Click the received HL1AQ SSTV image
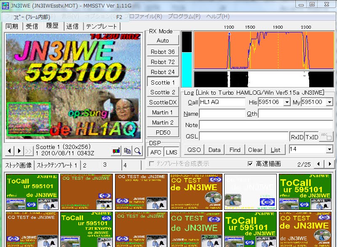This screenshot has height=247, width=337. (x=73, y=86)
